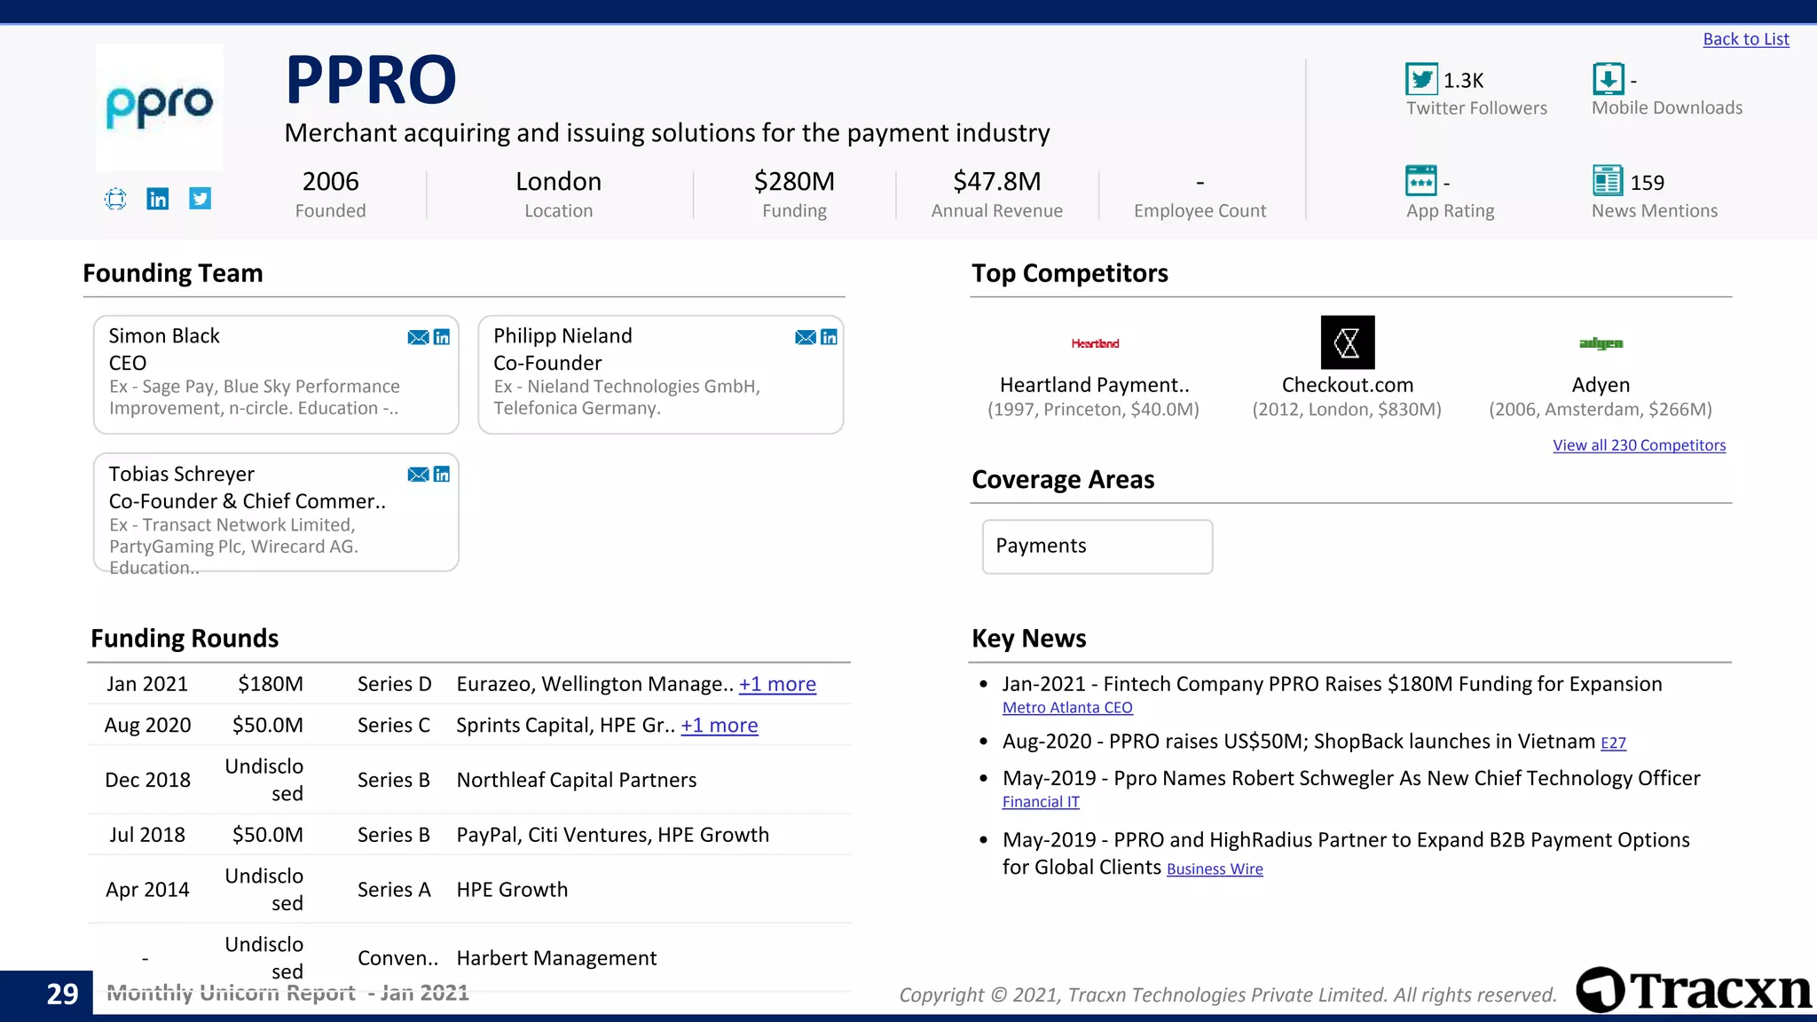Open the Metro Atlanta CEO news source
This screenshot has height=1022, width=1817.
[x=1067, y=708]
